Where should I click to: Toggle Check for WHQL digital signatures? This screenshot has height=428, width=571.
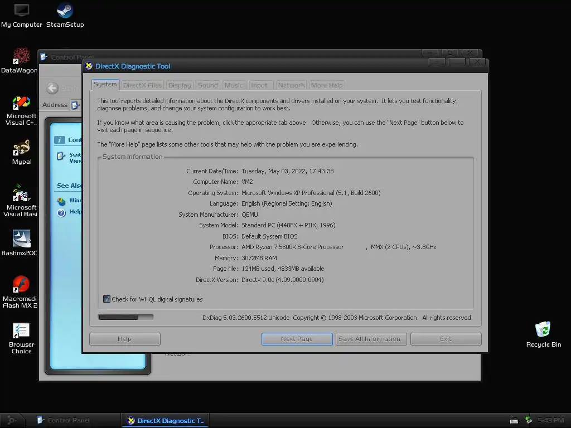point(107,299)
